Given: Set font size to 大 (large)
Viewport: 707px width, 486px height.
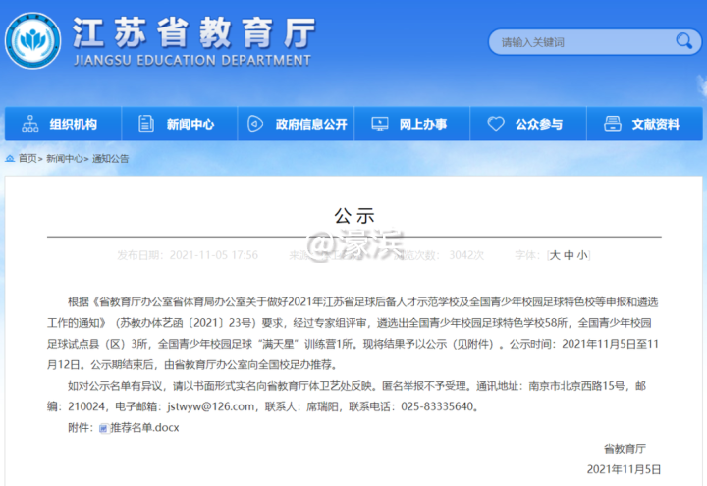Looking at the screenshot, I should tap(555, 255).
